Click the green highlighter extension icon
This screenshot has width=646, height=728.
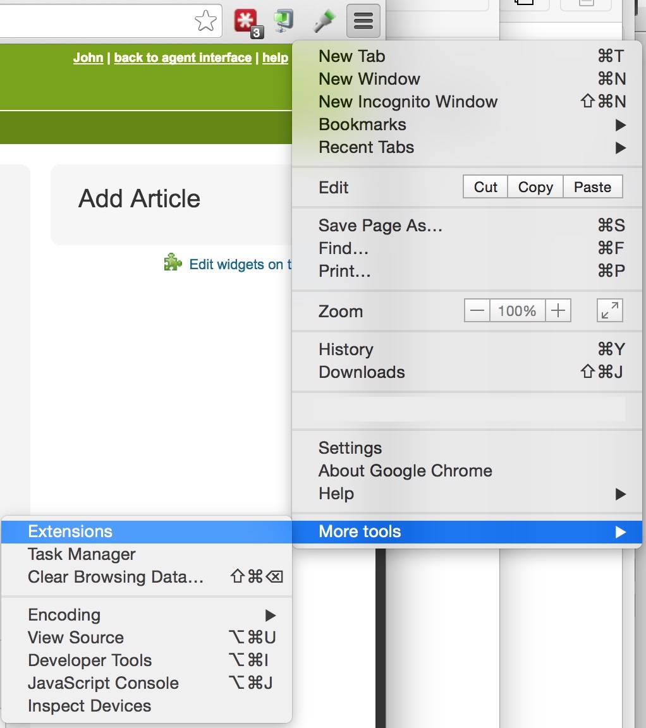(324, 22)
